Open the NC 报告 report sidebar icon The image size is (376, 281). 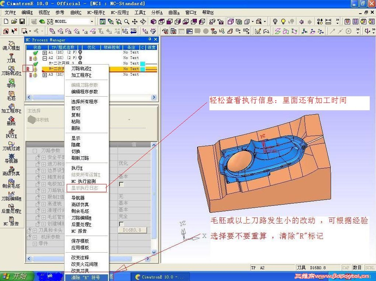(x=11, y=221)
